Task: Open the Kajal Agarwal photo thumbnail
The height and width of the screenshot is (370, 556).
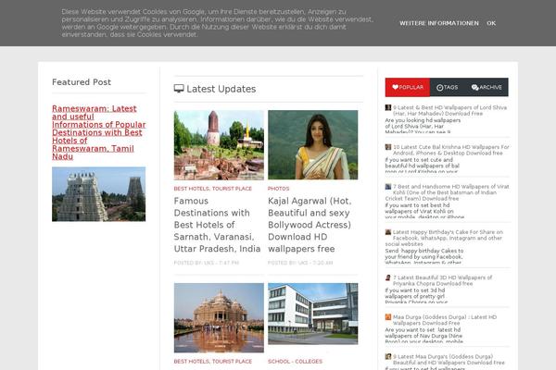Action: click(313, 145)
